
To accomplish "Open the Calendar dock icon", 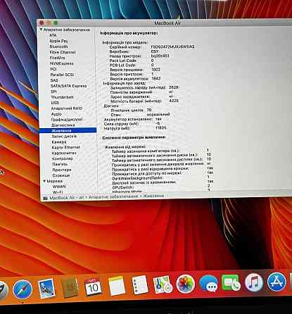I will pos(93,287).
